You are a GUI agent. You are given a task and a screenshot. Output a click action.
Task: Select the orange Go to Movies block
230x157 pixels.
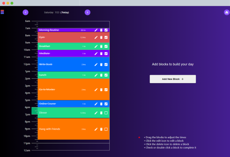tap(74, 90)
